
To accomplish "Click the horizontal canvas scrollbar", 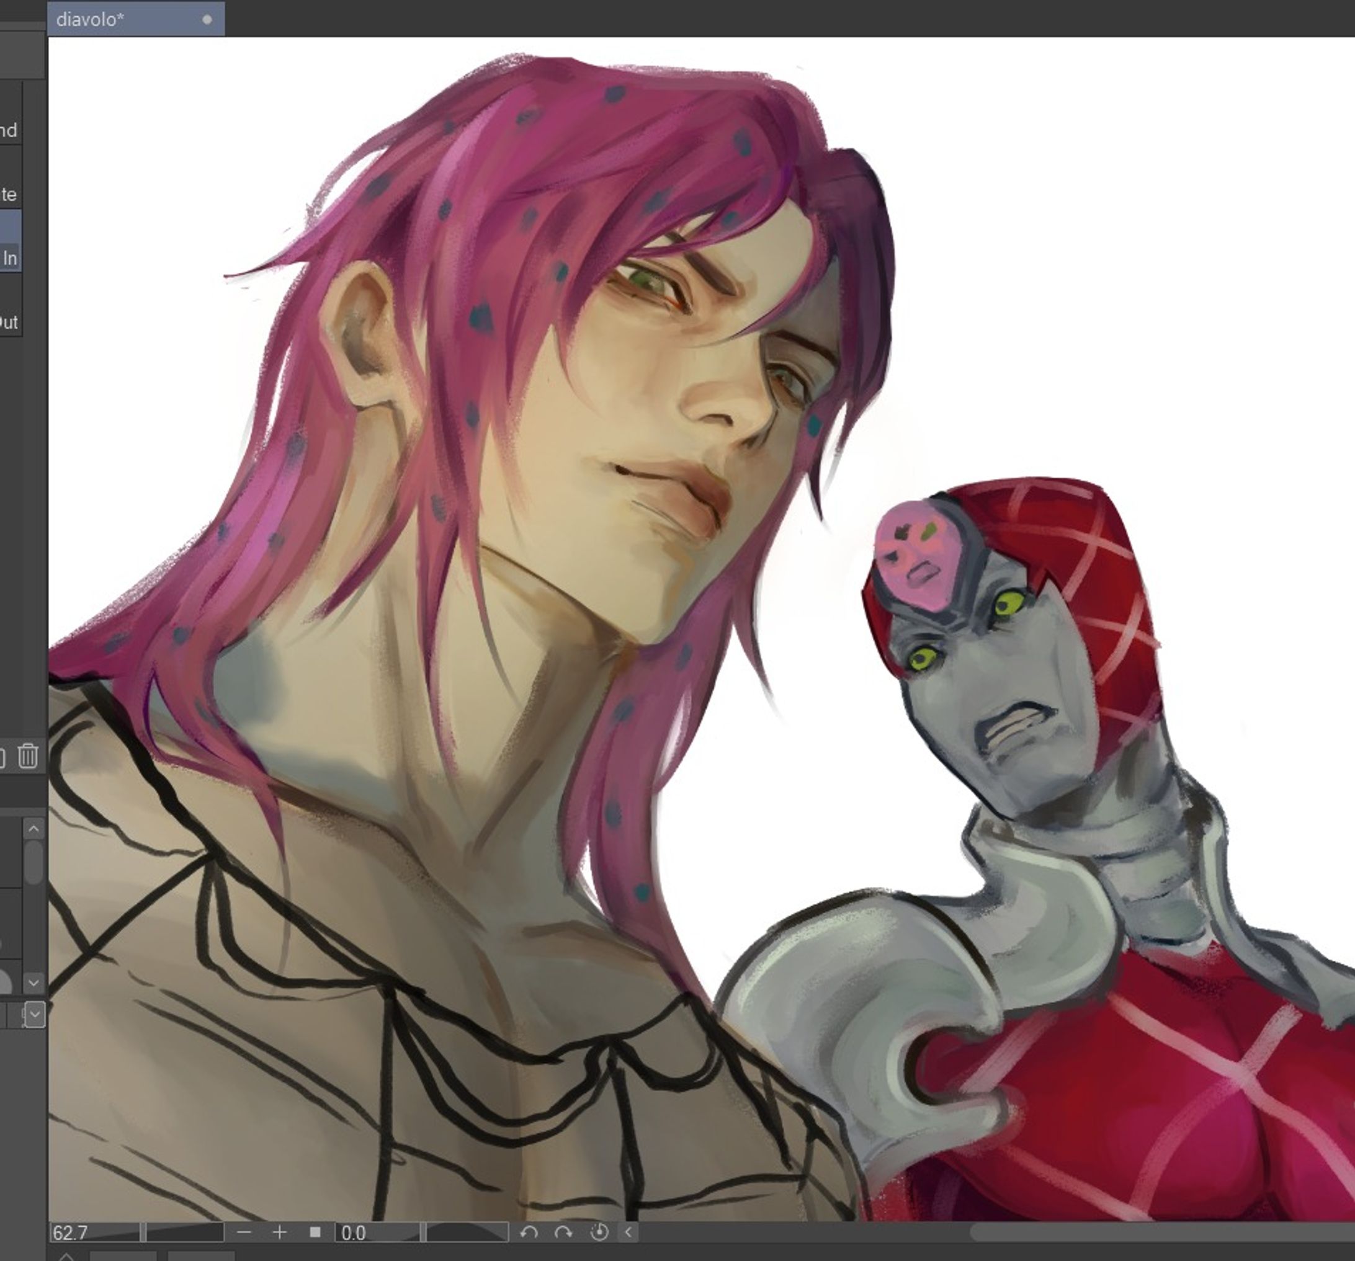I will (1161, 1232).
